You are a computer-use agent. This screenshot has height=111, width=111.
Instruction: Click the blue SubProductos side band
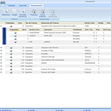point(4,36)
